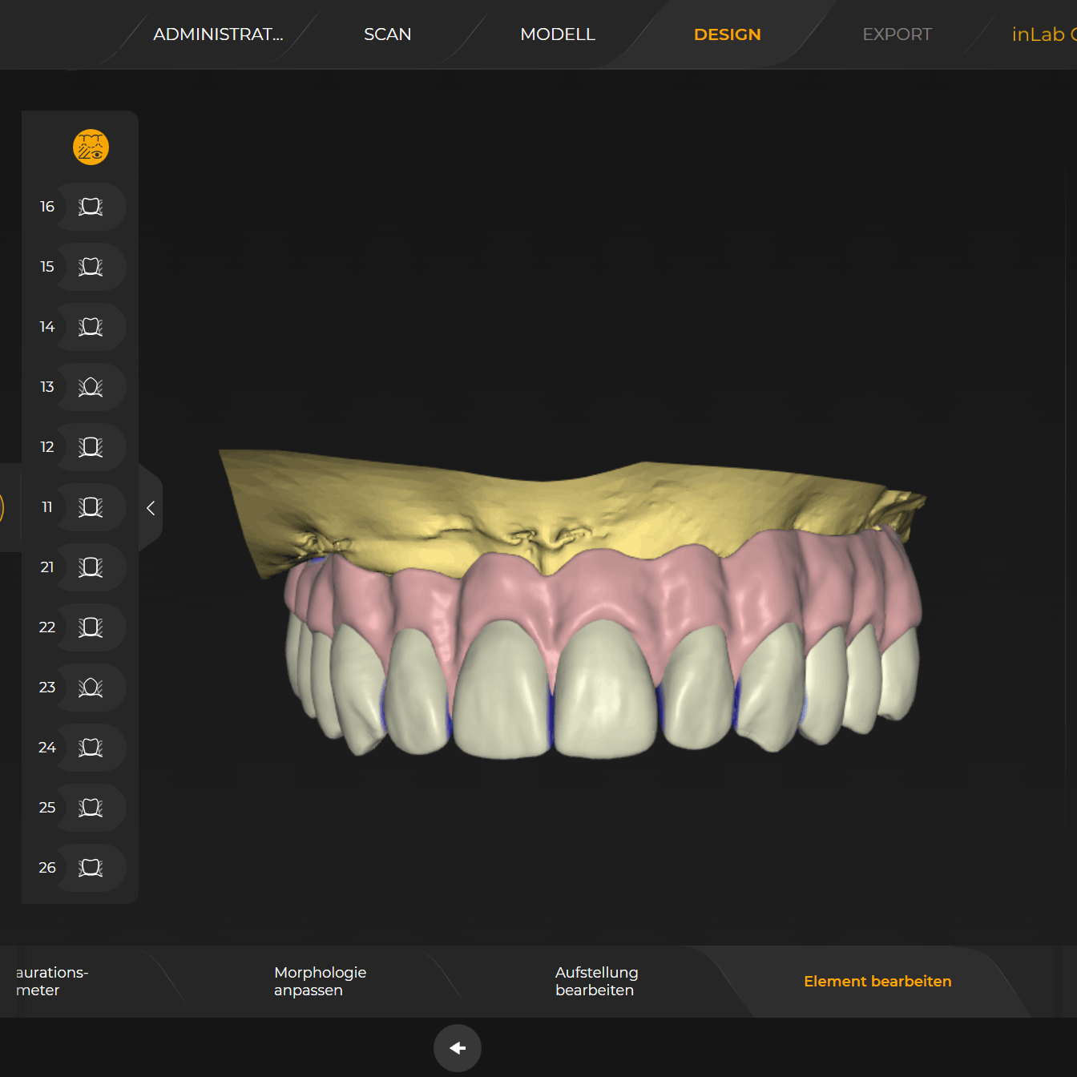
Task: Switch to the SCAN phase tab
Action: [x=387, y=34]
